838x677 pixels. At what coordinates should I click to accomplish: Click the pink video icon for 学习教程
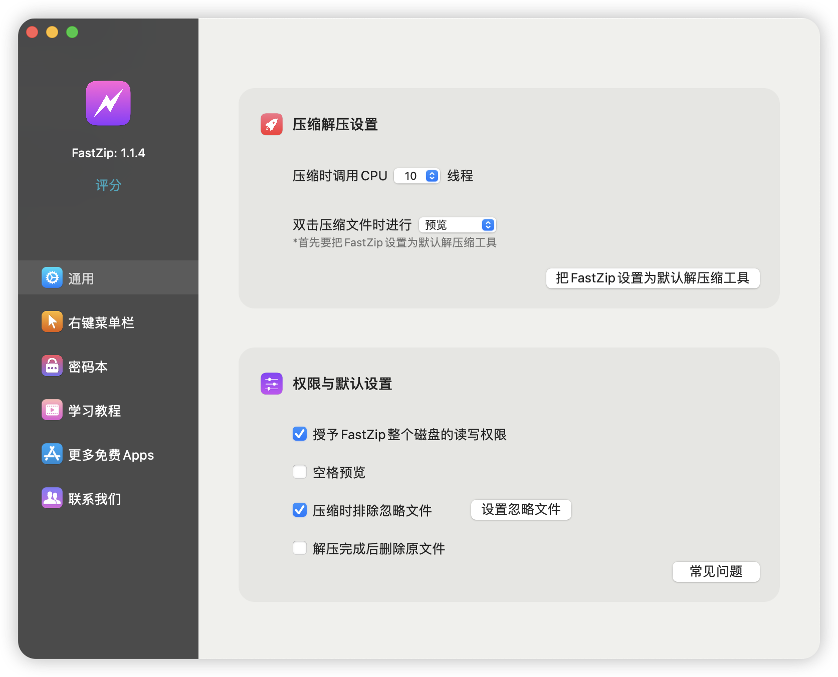click(52, 410)
